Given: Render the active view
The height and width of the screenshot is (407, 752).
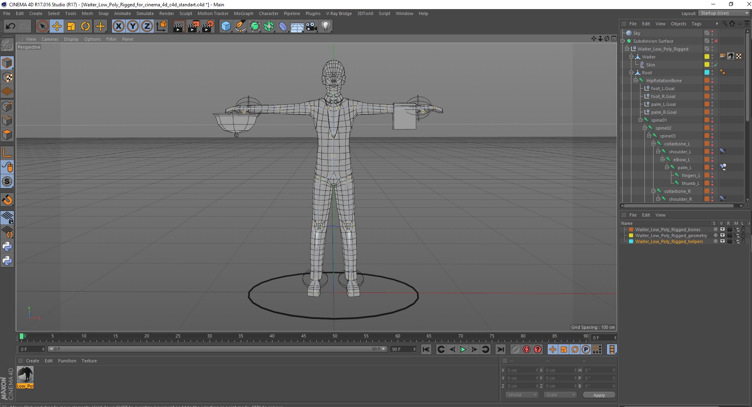Looking at the screenshot, I should click(179, 26).
